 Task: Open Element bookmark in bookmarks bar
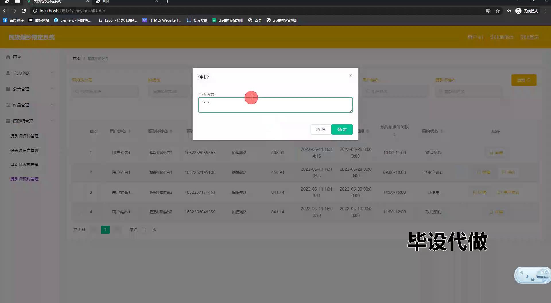(x=72, y=20)
